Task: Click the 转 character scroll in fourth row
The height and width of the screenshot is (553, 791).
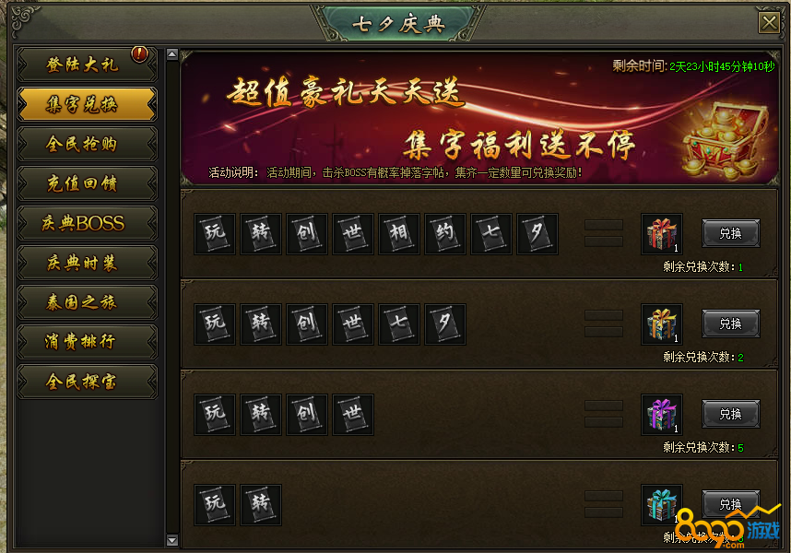Action: pyautogui.click(x=261, y=504)
